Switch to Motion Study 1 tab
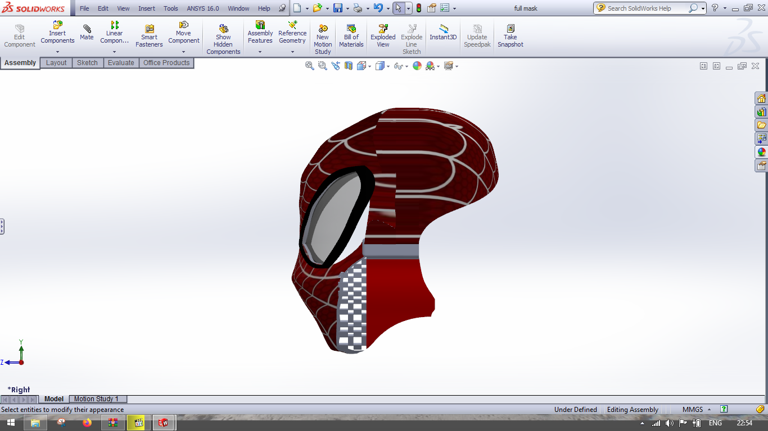Screen dimensions: 768x431 coord(98,399)
